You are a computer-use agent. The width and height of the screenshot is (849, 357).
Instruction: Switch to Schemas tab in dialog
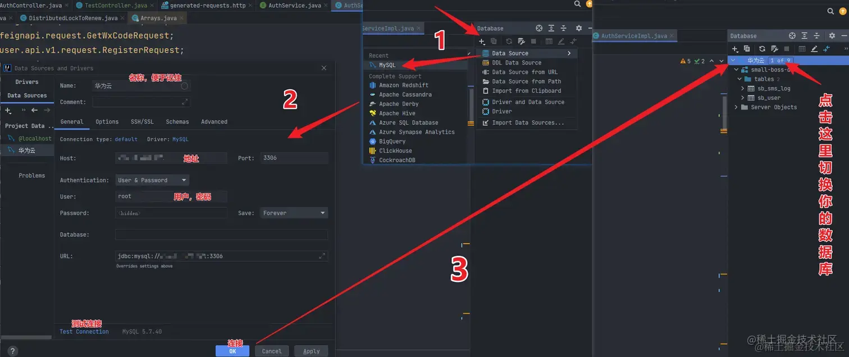click(177, 122)
